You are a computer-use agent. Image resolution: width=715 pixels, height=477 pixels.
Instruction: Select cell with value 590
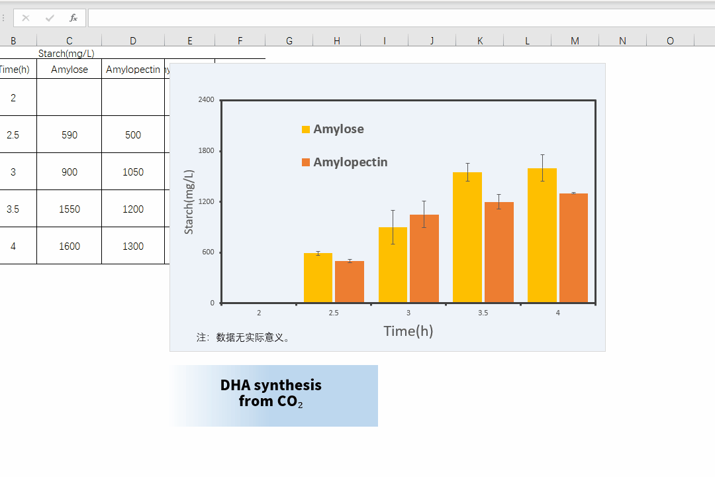[x=70, y=134]
